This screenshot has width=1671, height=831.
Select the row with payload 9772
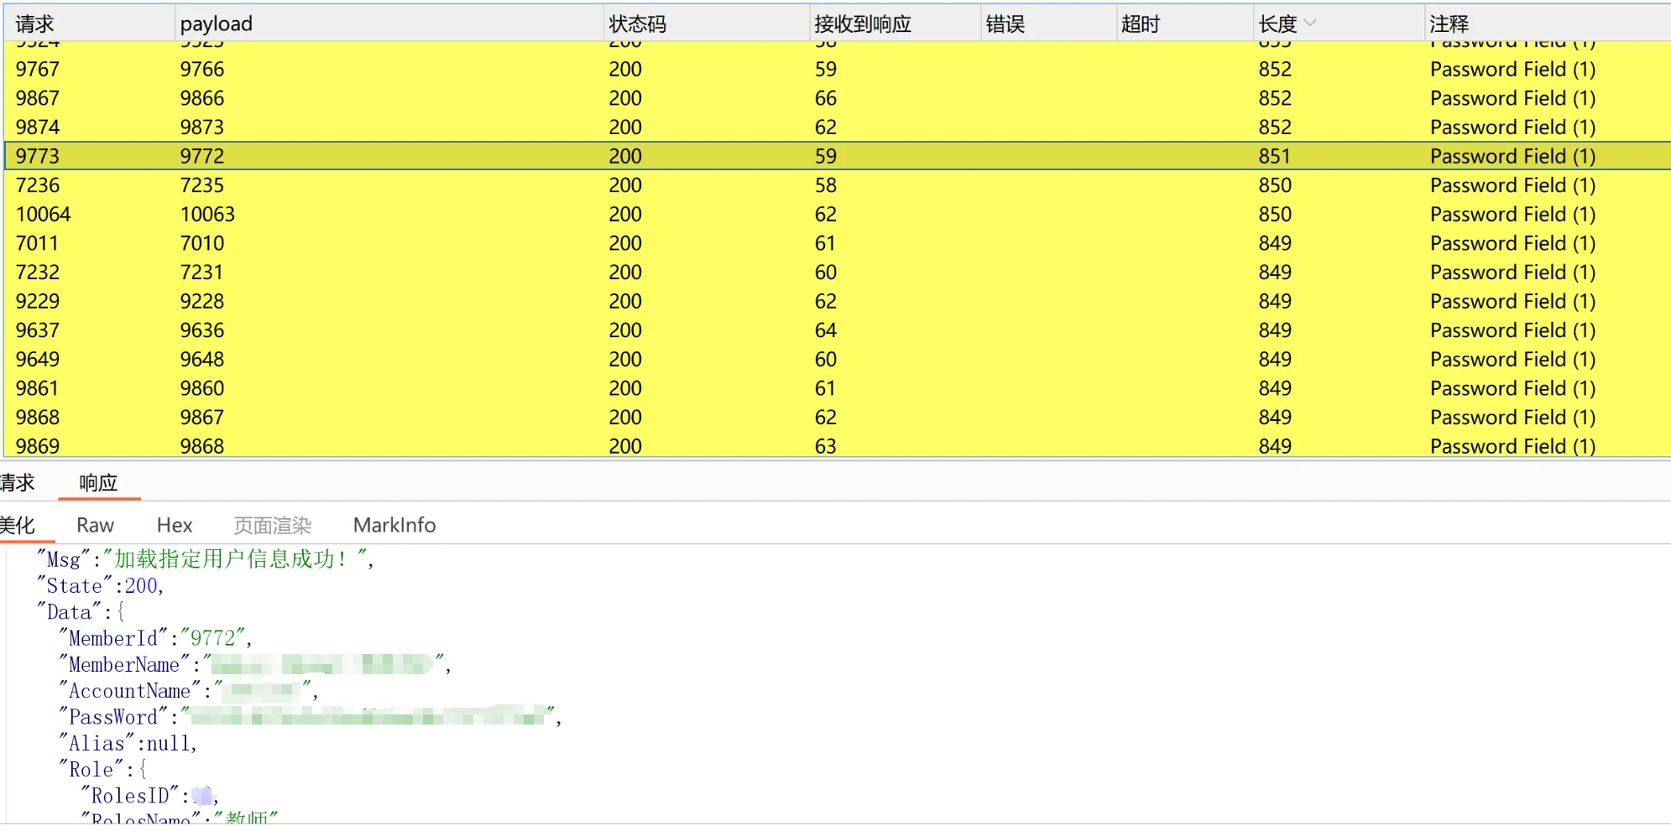[x=202, y=156]
